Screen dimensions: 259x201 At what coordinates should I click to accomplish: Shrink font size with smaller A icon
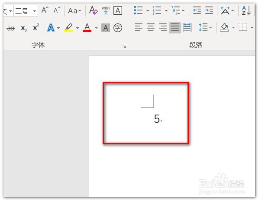coord(57,10)
